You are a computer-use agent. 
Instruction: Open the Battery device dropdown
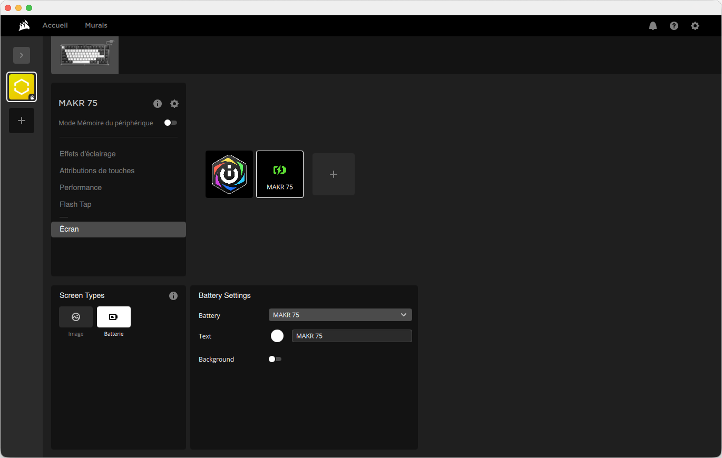pos(340,315)
